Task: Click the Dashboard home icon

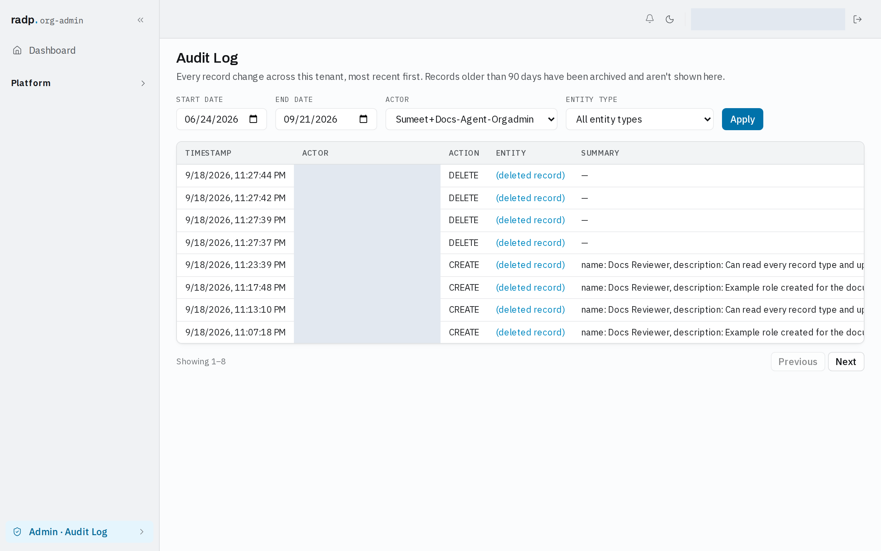Action: pyautogui.click(x=17, y=50)
